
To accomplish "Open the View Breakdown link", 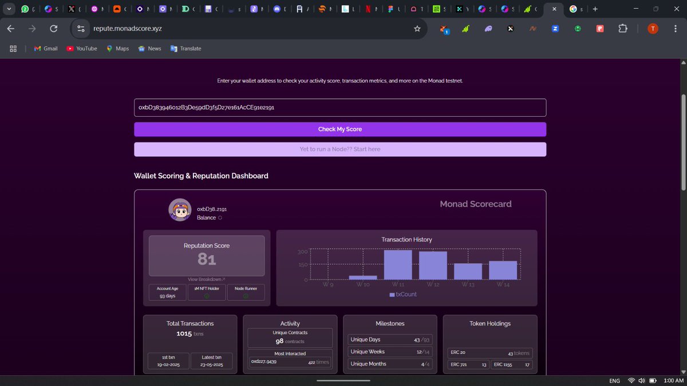I will (207, 279).
